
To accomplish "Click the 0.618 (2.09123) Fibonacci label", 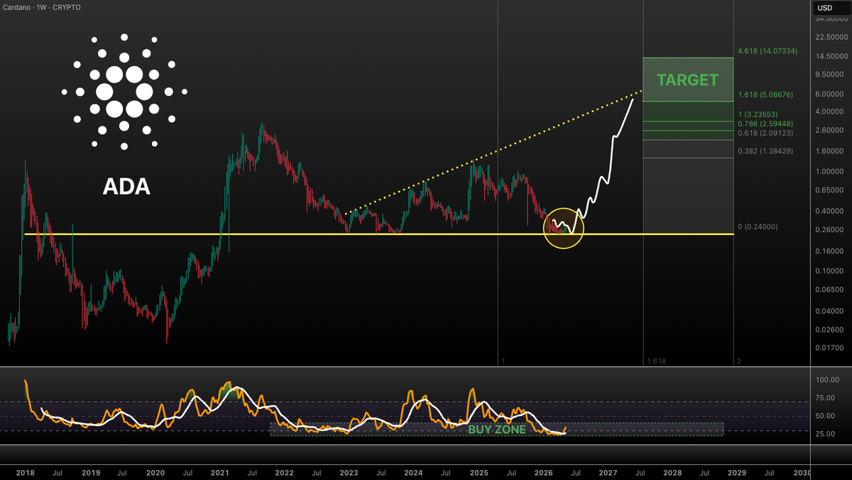I will [765, 133].
